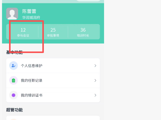
Task: Click the 华润城润府 community name
Action: click(31, 17)
